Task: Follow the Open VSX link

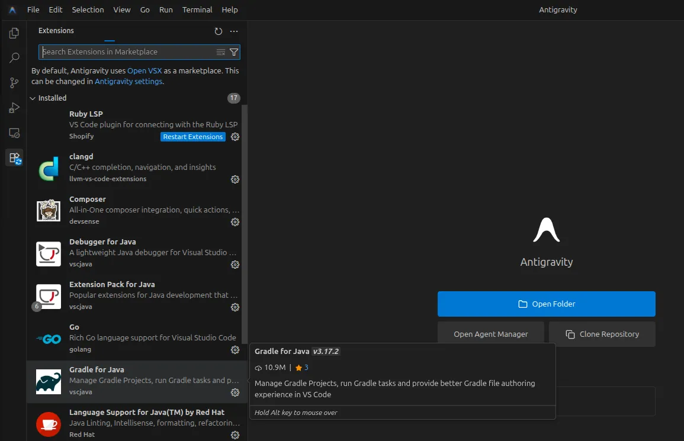Action: (x=144, y=70)
